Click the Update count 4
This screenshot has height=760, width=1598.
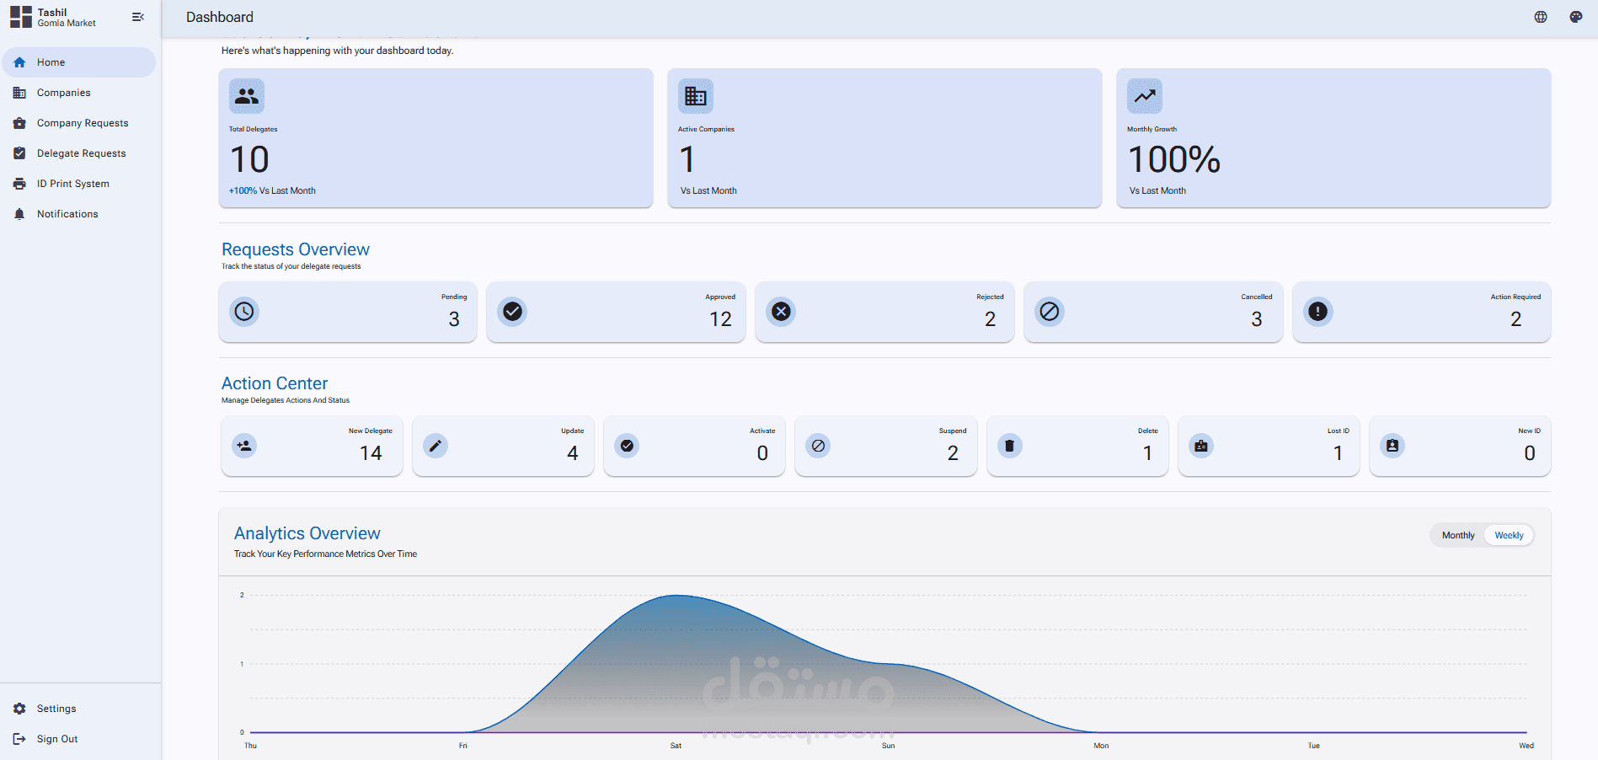point(573,453)
